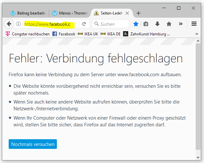This screenshot has height=163, width=204.
Task: Click the Nochmals versuchen button
Action: 33,144
